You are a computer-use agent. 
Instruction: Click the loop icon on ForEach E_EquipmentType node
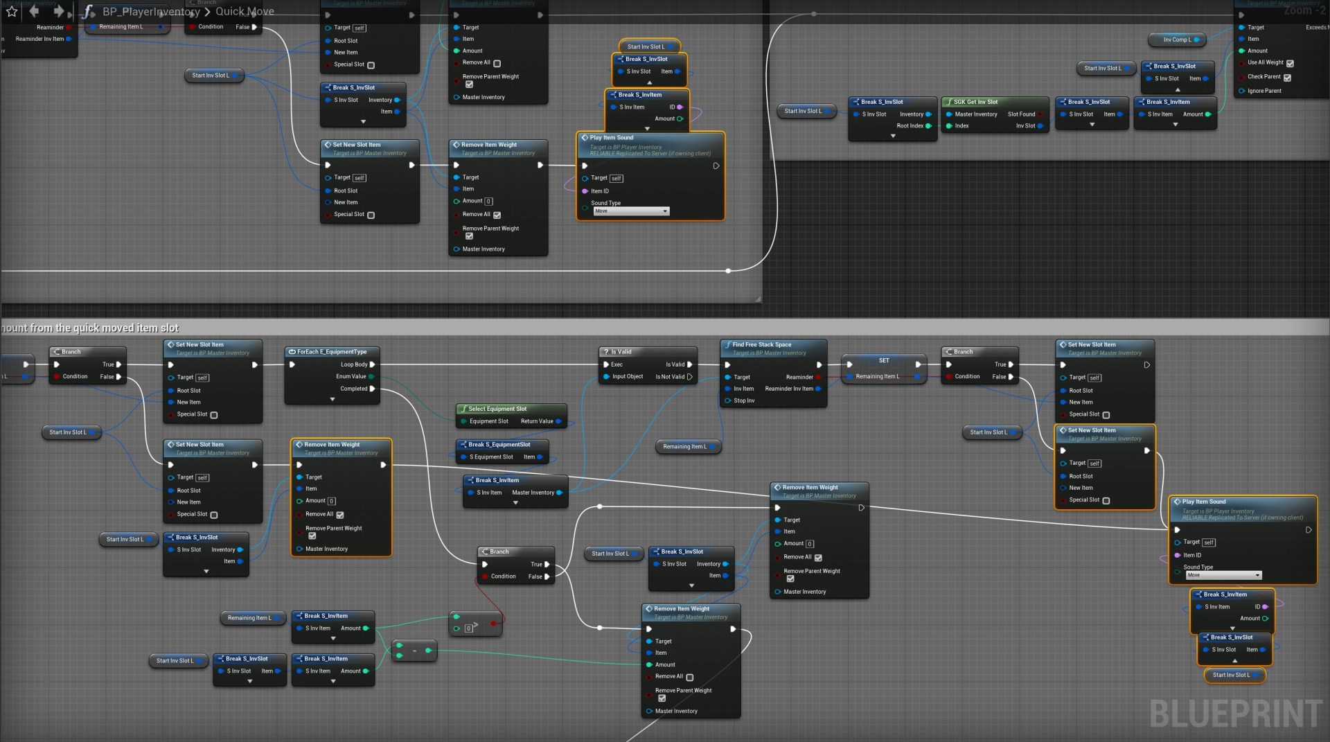click(292, 352)
